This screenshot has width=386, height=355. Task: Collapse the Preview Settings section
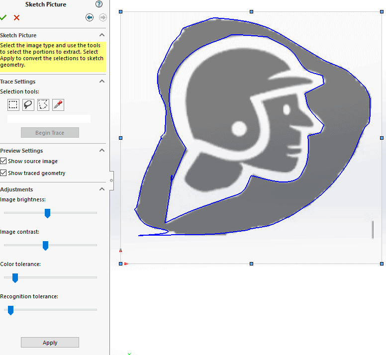click(102, 150)
